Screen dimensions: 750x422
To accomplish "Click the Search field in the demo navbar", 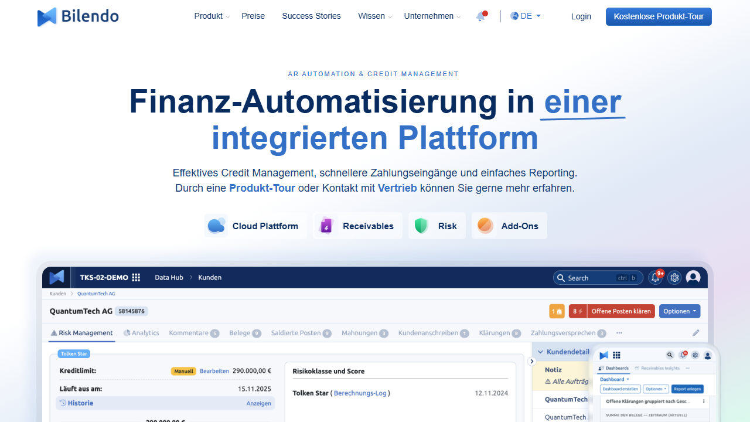I will pyautogui.click(x=598, y=278).
